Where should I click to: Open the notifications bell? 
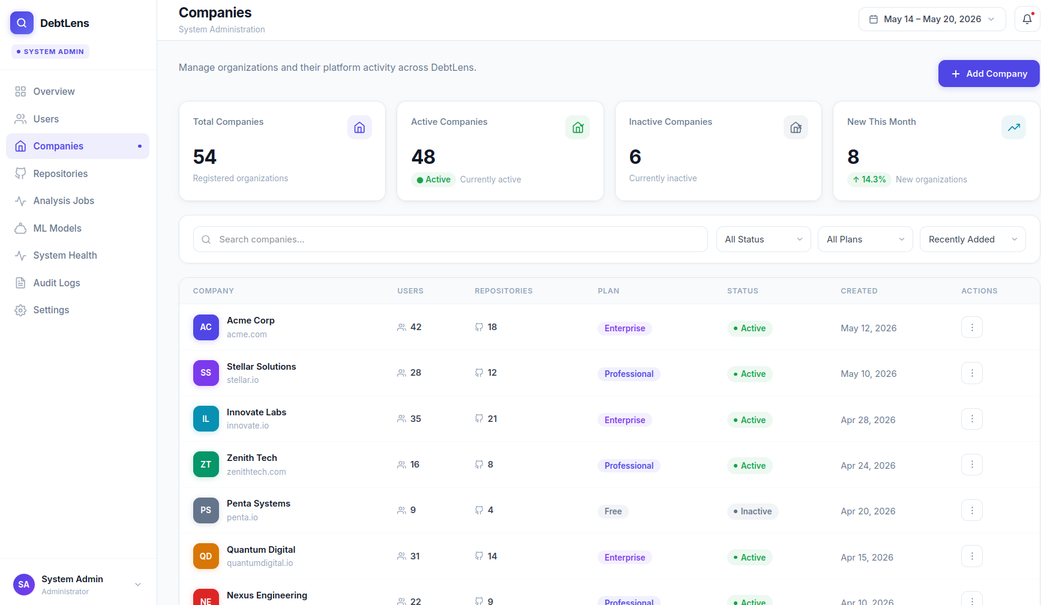coord(1027,19)
